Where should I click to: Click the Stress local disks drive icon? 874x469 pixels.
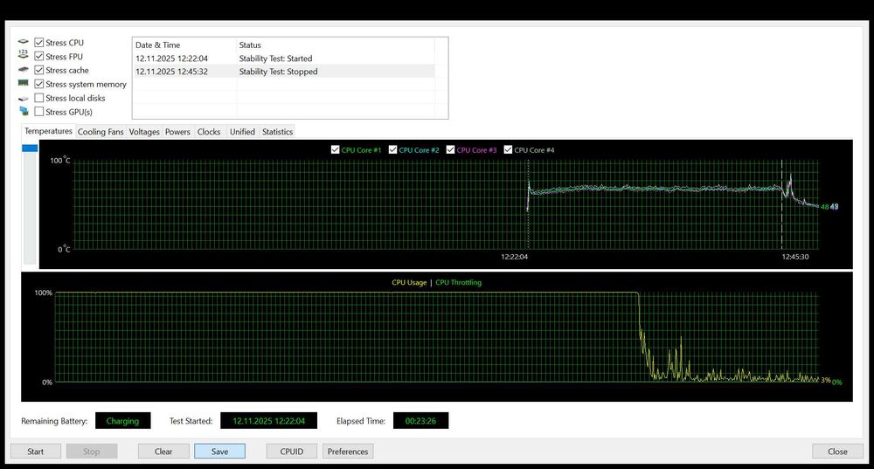pos(23,99)
